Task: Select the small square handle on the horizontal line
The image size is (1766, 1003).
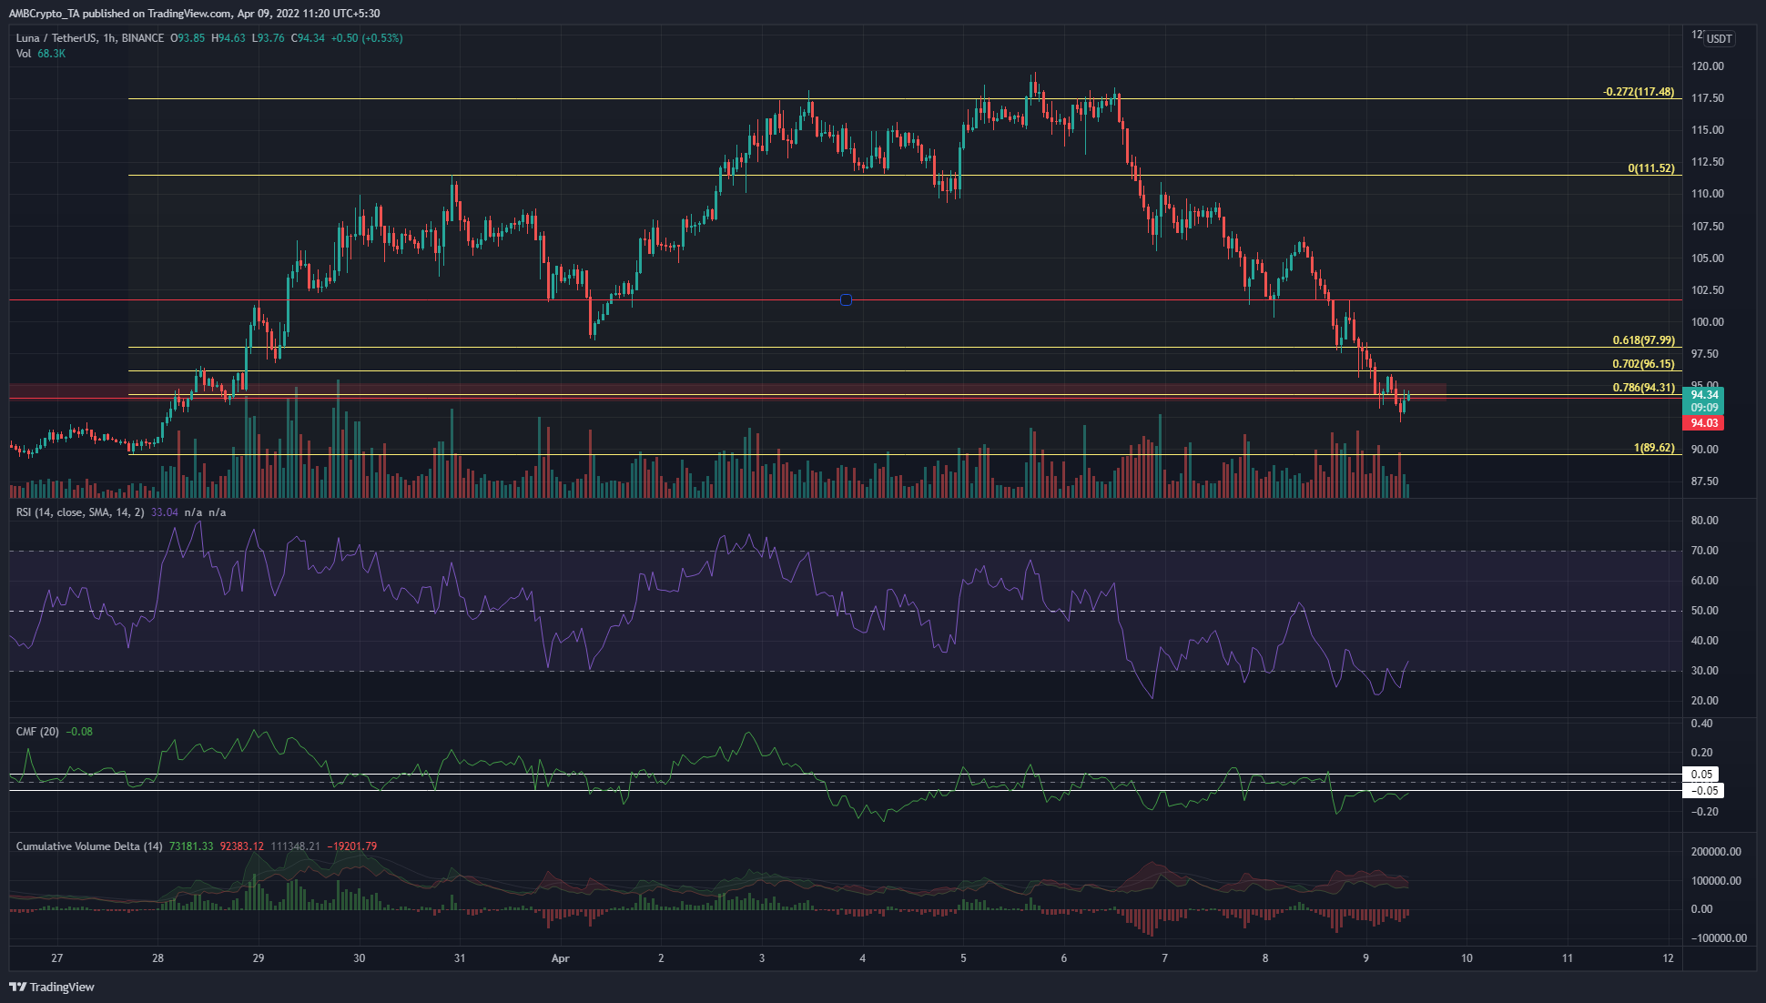Action: [846, 299]
